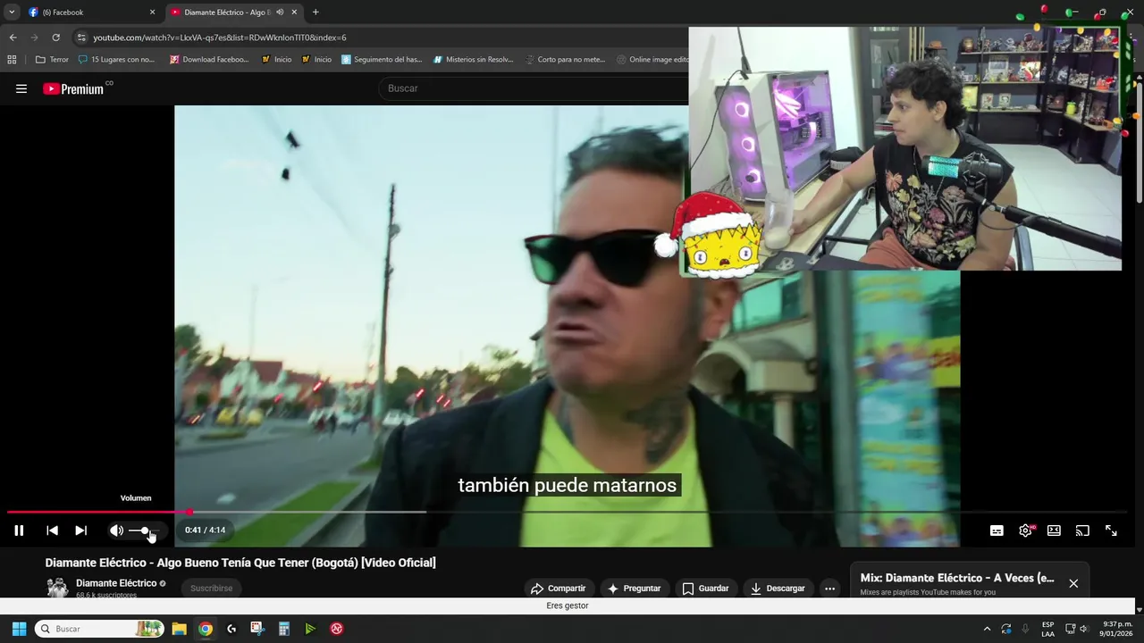Viewport: 1144px width, 643px height.
Task: Reload the current page
Action: 55,38
